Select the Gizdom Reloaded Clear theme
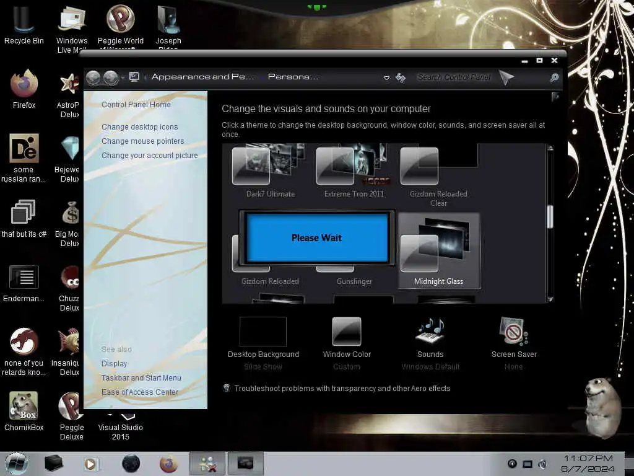The height and width of the screenshot is (476, 634). click(439, 177)
